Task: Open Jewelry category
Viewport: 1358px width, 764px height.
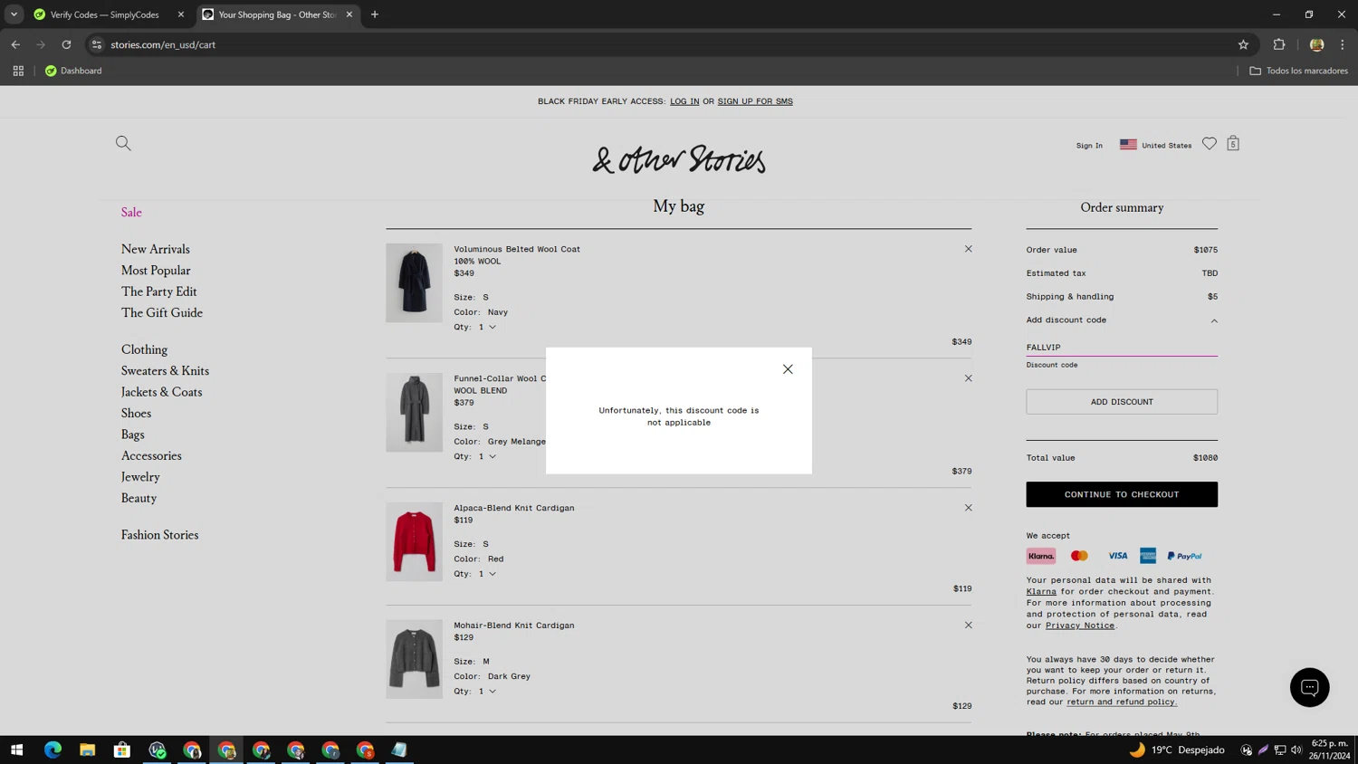Action: coord(140,477)
